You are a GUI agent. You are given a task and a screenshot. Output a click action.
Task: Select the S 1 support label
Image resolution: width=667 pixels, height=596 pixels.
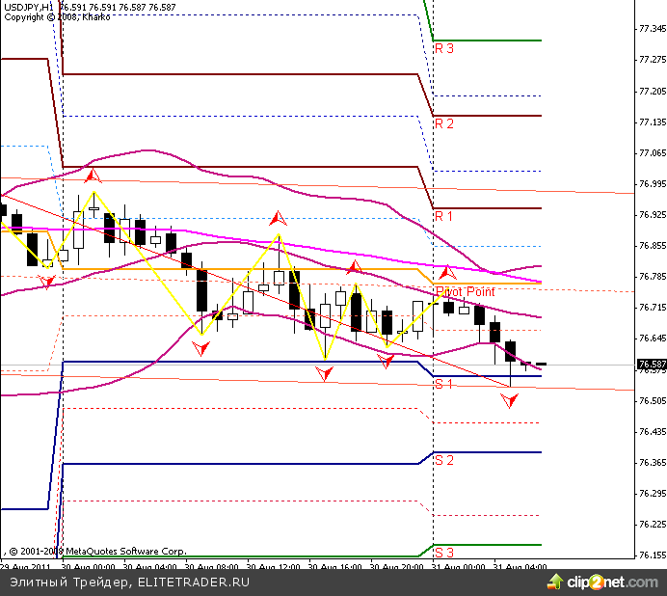coord(444,384)
